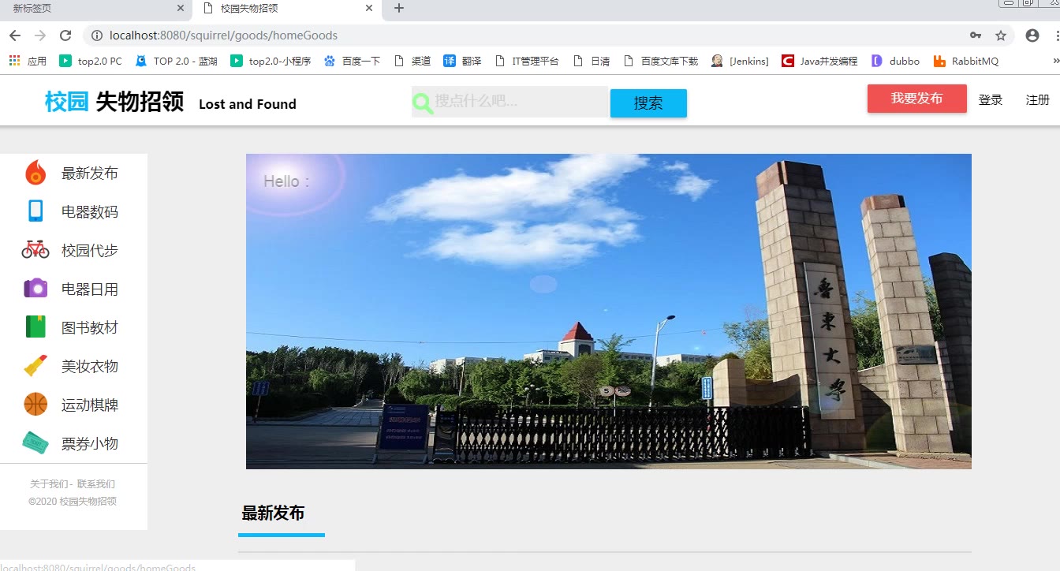Open the IT管理平台 bookmark
Viewport: 1060px width, 571px height.
(x=526, y=61)
